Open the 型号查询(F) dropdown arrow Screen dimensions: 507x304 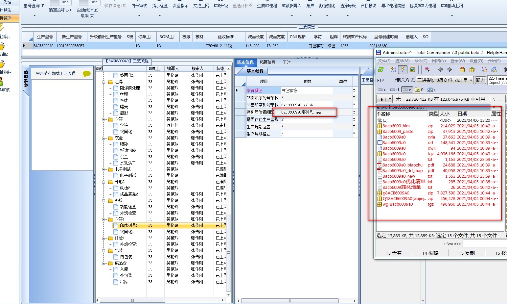pos(35,15)
